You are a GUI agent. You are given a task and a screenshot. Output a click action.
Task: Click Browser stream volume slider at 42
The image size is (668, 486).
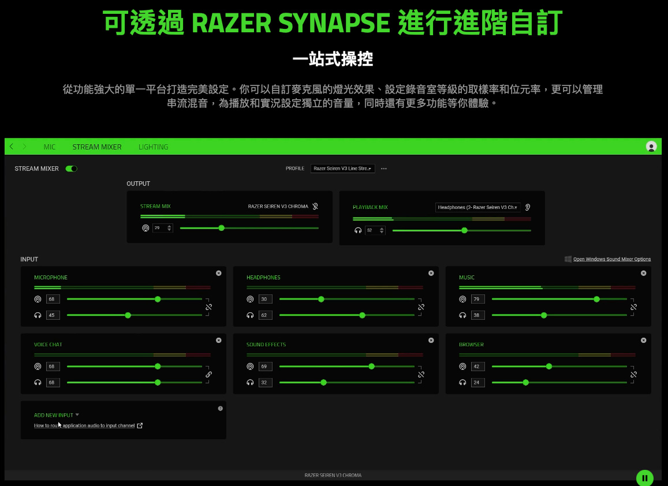click(x=559, y=367)
